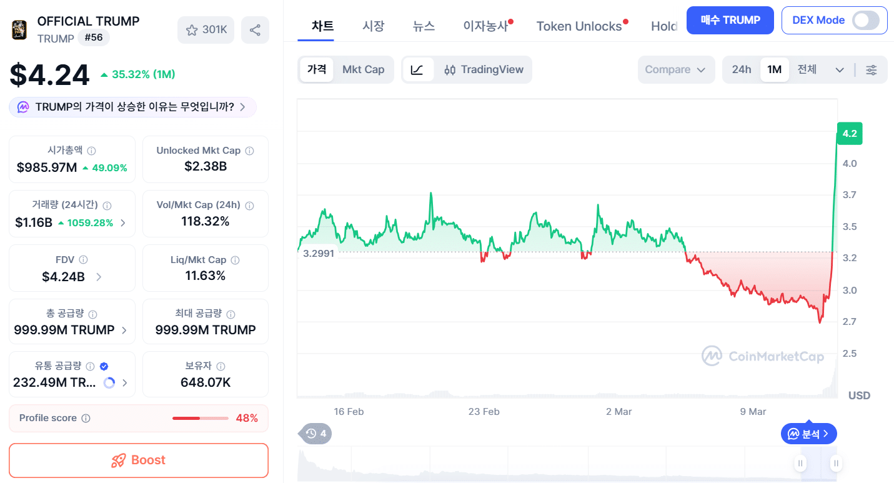
Task: Click info icon beside Profile score
Action: (x=86, y=419)
